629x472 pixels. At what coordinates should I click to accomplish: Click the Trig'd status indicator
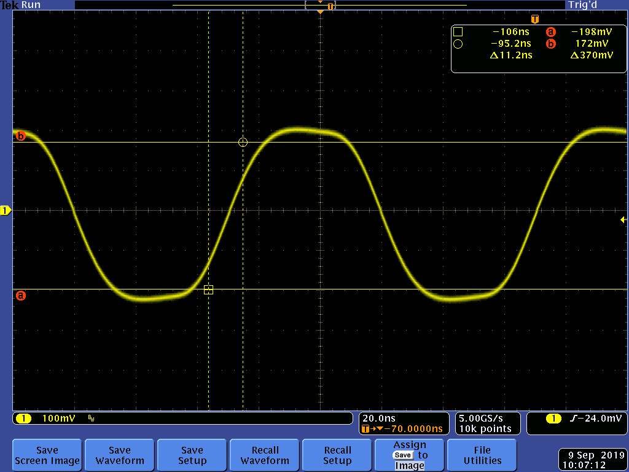582,5
